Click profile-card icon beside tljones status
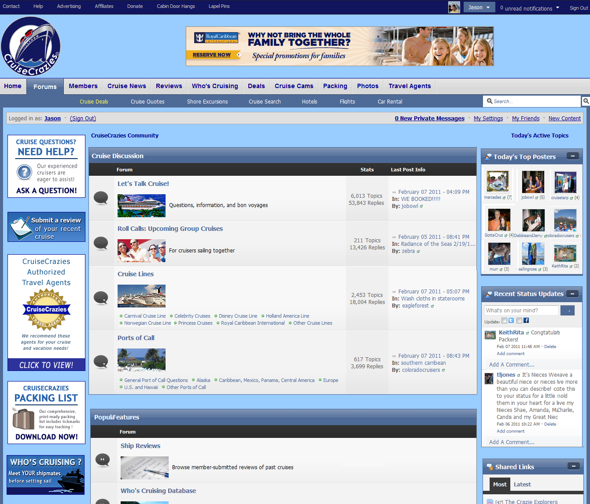This screenshot has height=504, width=590. tap(519, 375)
